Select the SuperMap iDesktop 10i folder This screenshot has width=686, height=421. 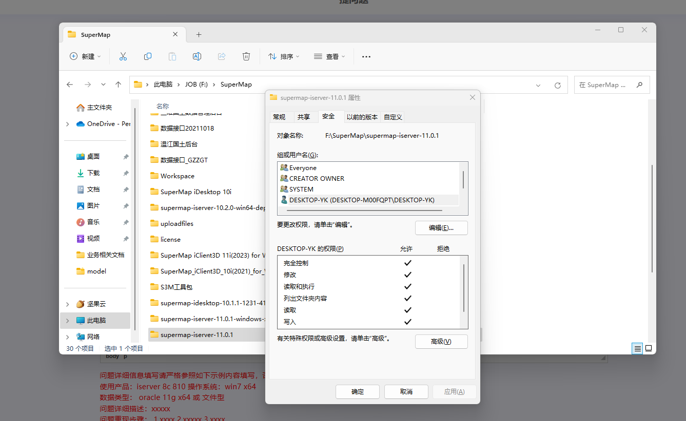[190, 192]
